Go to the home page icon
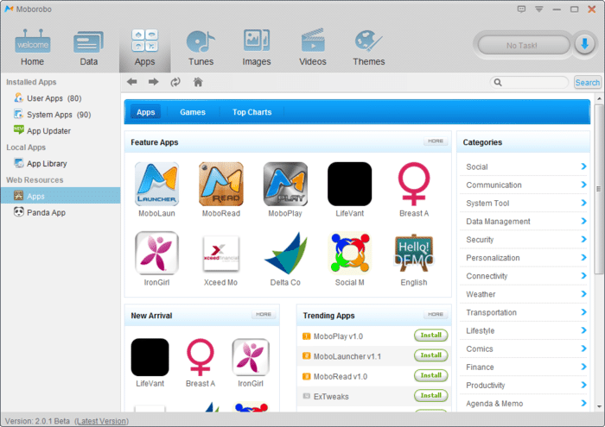Image resolution: width=605 pixels, height=427 pixels. (x=198, y=82)
